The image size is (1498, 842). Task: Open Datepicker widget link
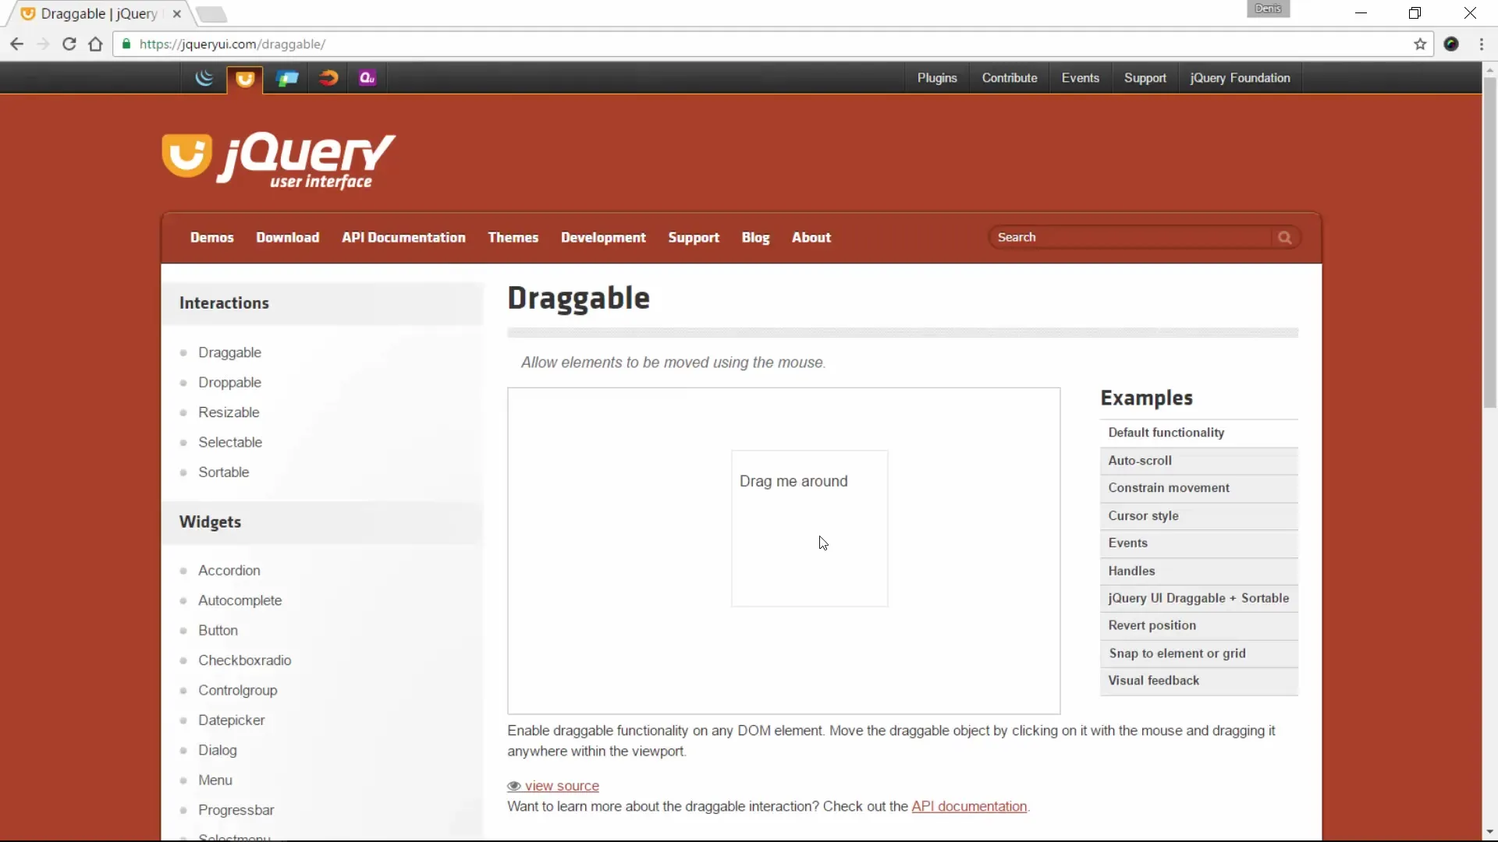(232, 720)
